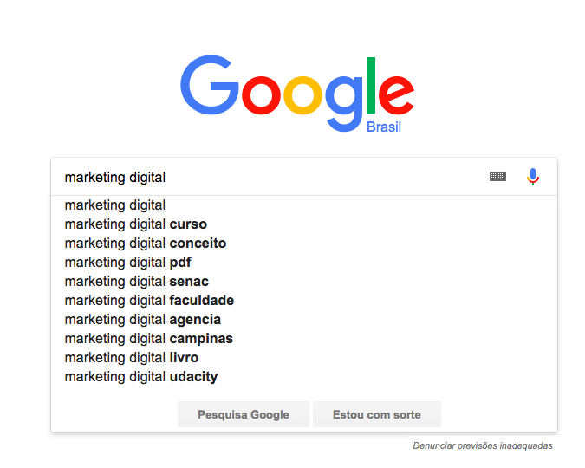Viewport: 585px width, 468px height.
Task: Open the virtual keyboard icon
Action: coord(497,177)
